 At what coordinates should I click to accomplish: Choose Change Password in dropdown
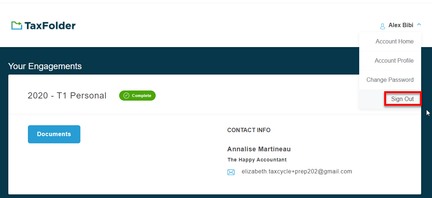point(390,80)
